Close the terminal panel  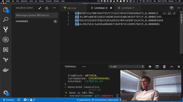coord(179,67)
